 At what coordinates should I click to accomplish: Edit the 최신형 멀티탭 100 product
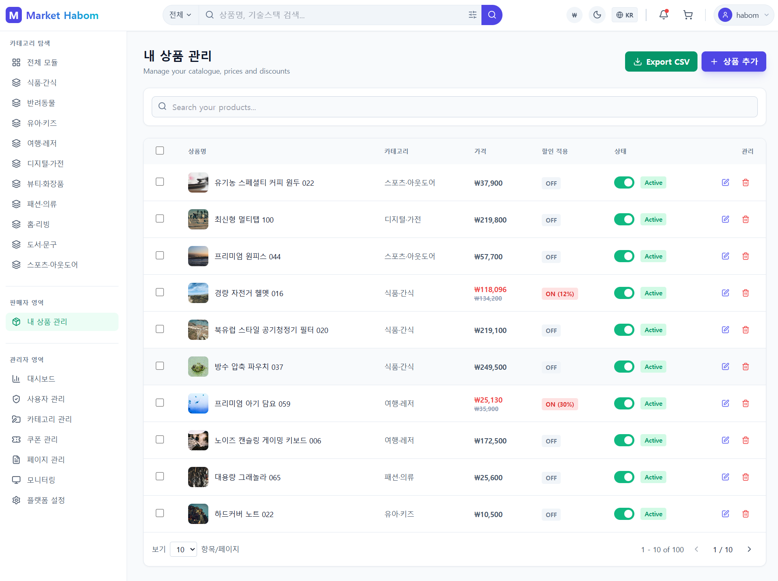(725, 219)
